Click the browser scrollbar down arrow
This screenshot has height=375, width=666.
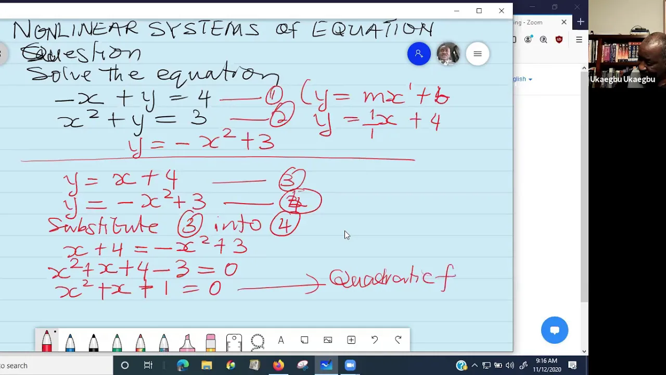584,352
